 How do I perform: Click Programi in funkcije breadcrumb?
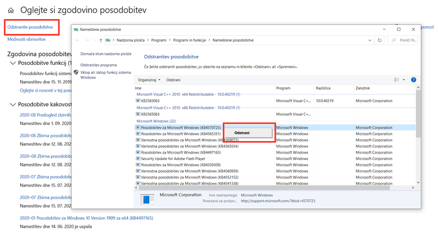(189, 40)
